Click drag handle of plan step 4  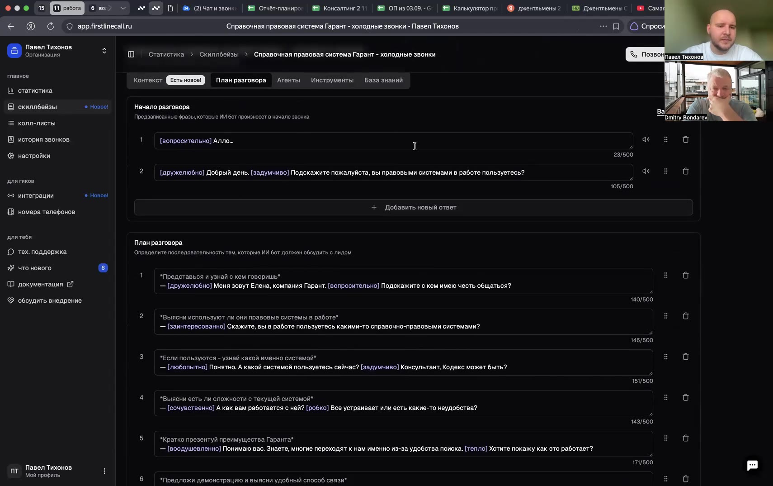[x=666, y=397]
